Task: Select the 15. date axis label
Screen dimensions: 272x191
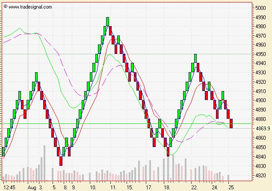Action: (130, 188)
